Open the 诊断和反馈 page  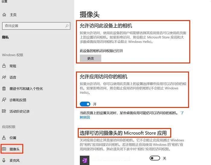pos(18,100)
